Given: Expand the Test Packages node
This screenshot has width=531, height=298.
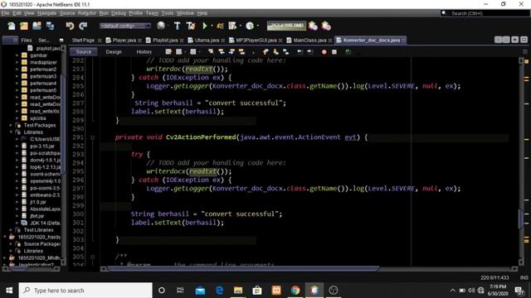Looking at the screenshot, I should (x=11, y=125).
